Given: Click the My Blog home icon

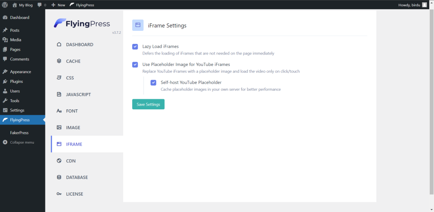Looking at the screenshot, I should 15,5.
